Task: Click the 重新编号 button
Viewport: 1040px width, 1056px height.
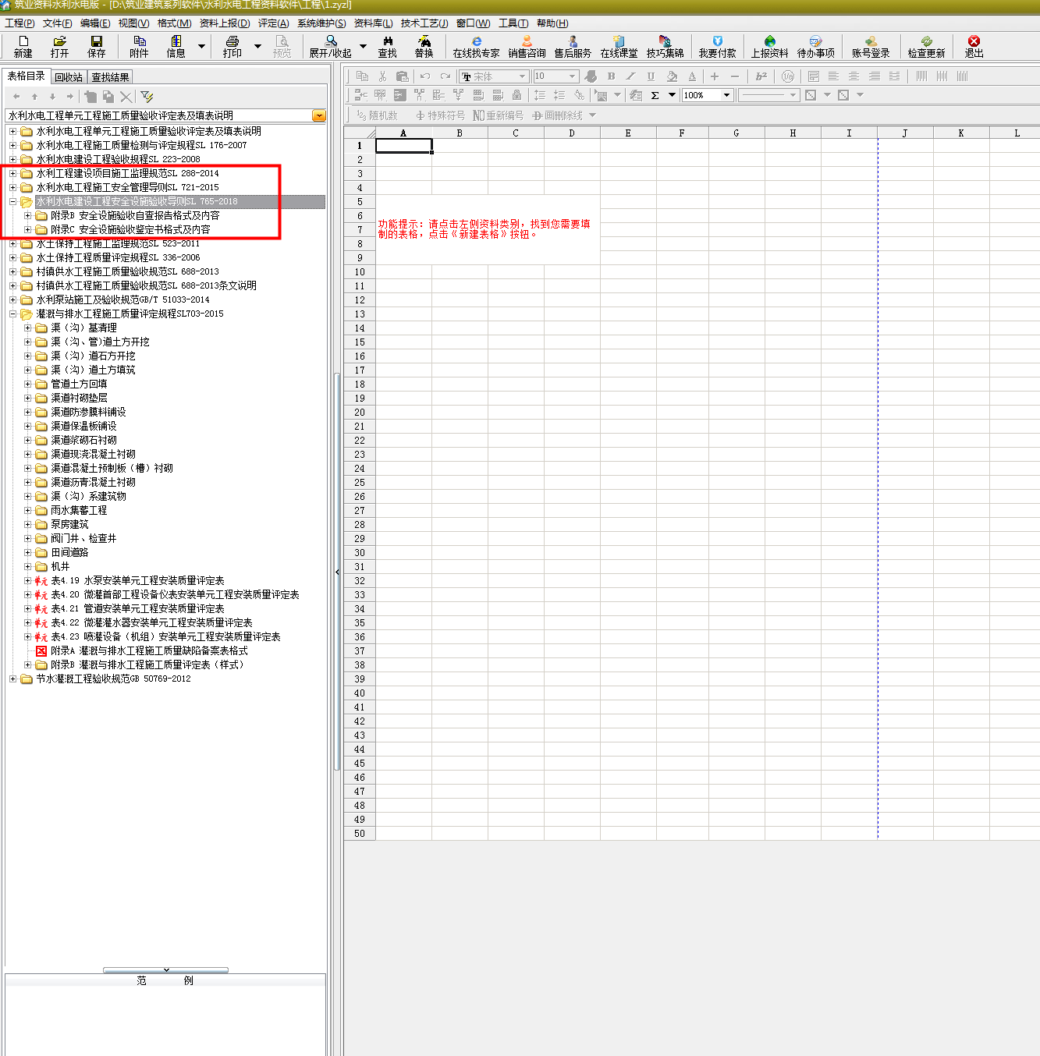Action: click(499, 115)
